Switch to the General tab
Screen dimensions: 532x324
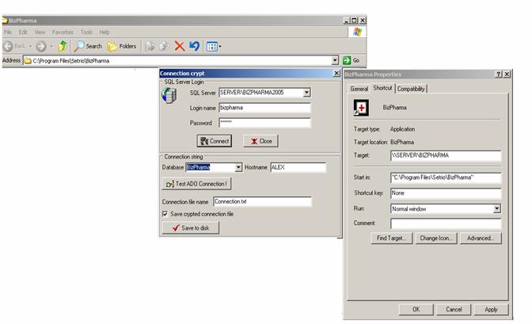coord(359,89)
